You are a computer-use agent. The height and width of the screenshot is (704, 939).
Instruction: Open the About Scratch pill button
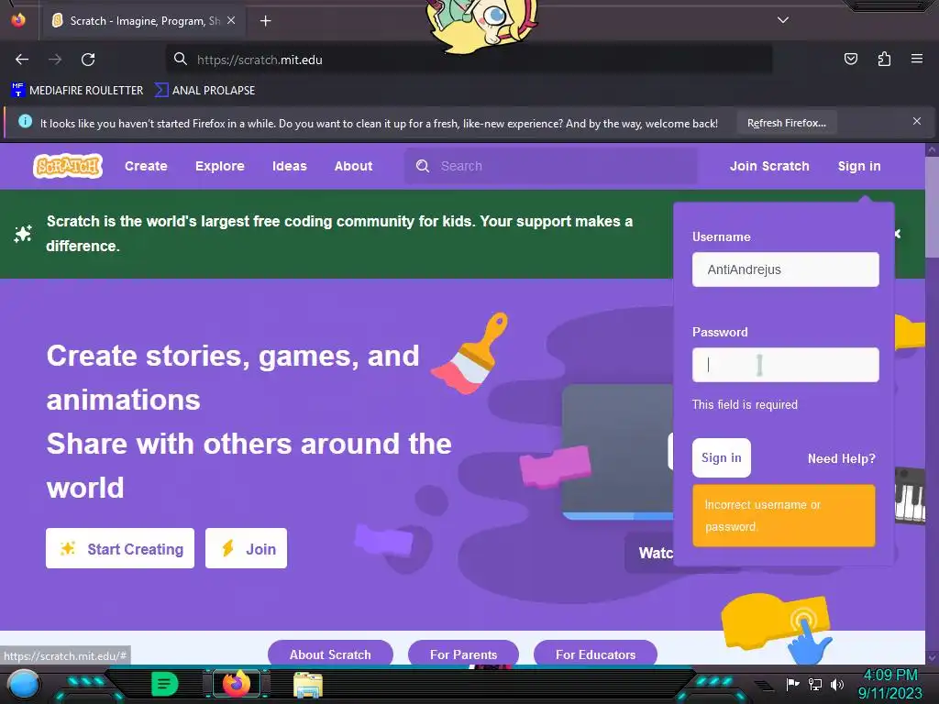pos(330,654)
